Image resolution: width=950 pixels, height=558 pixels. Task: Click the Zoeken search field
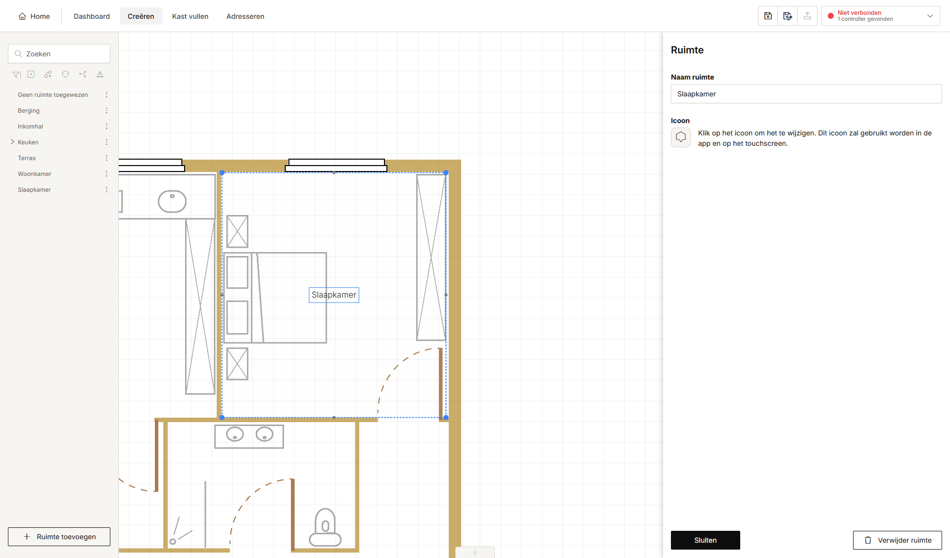click(59, 54)
